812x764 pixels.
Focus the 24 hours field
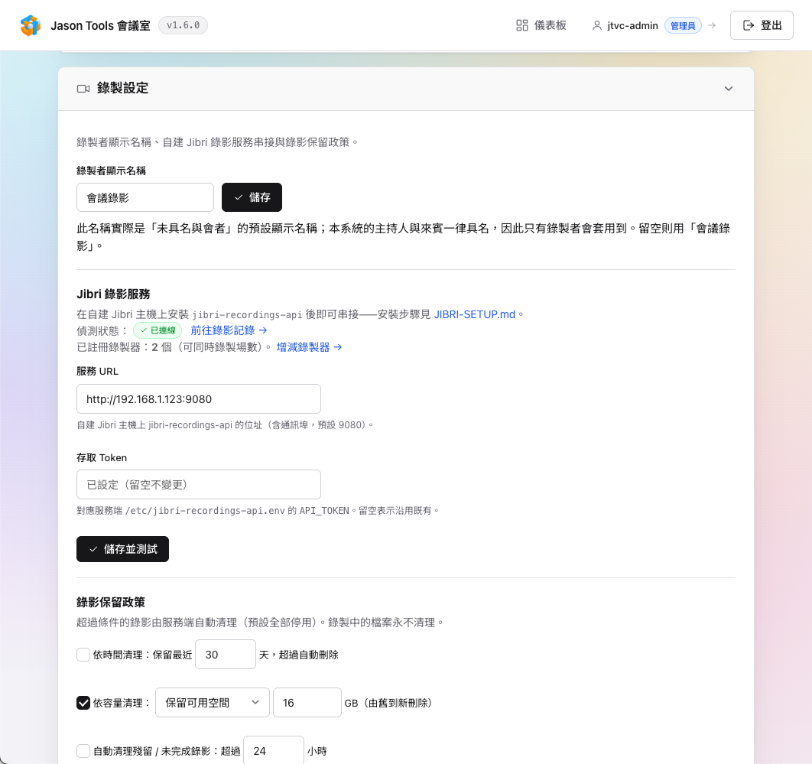tap(274, 750)
